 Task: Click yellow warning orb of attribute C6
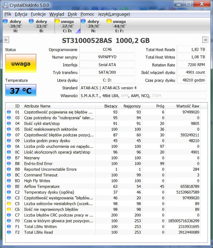pyautogui.click(x=9, y=209)
